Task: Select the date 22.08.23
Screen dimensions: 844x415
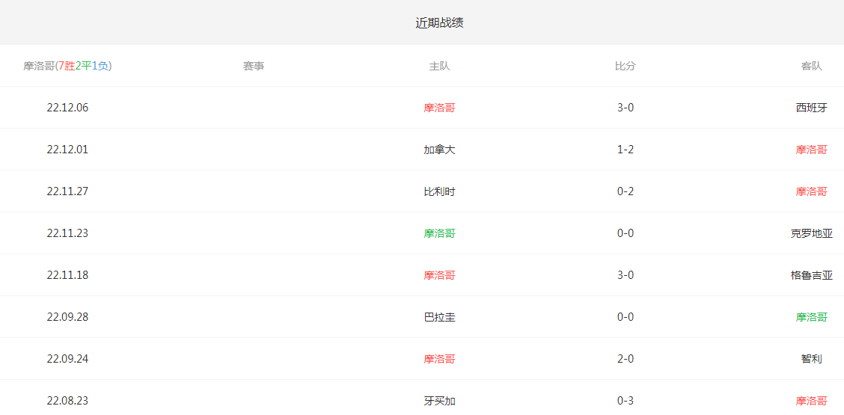Action: pyautogui.click(x=67, y=401)
